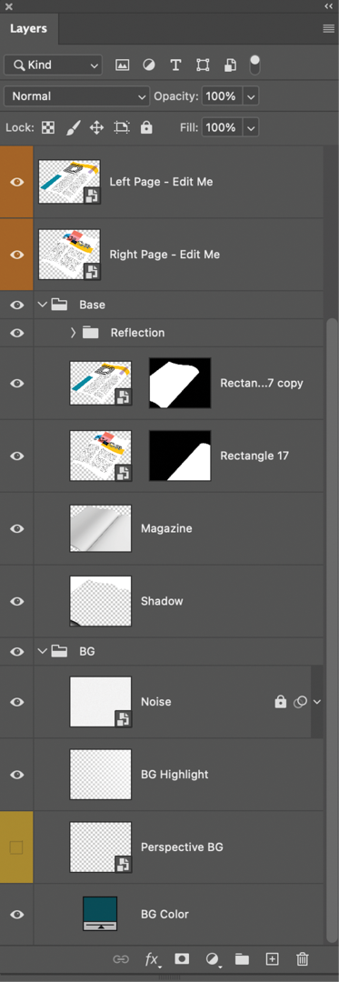The height and width of the screenshot is (982, 339).
Task: Lock image pixels brush icon
Action: [x=74, y=128]
